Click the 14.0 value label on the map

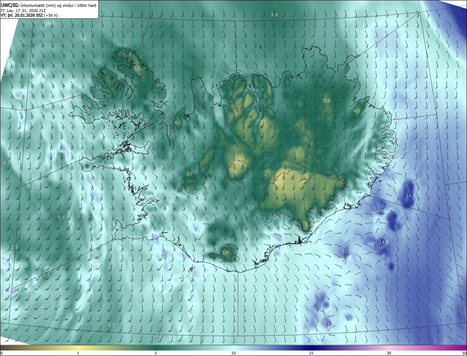[383, 242]
